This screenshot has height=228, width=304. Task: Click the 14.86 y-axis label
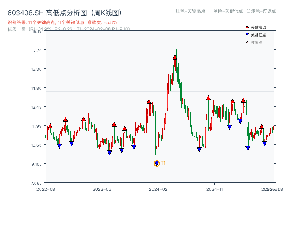coord(36,88)
